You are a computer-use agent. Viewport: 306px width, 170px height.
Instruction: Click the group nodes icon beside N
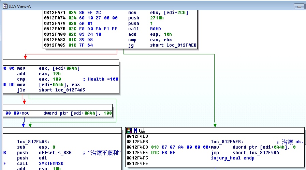142,131
